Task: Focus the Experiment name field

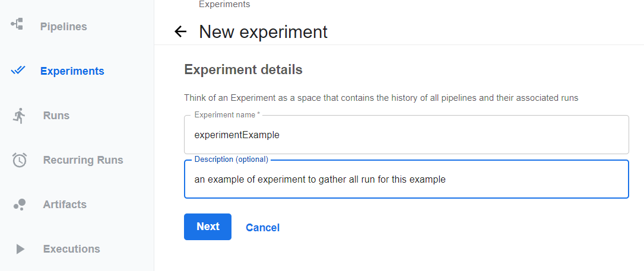Action: click(x=406, y=135)
